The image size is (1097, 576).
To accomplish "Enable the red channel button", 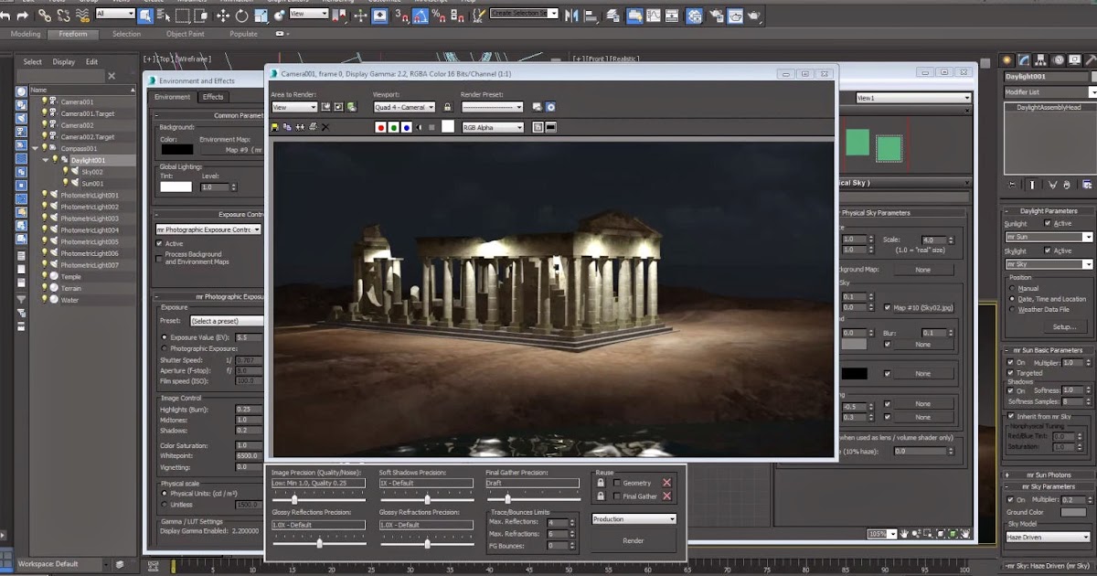I will tap(380, 127).
